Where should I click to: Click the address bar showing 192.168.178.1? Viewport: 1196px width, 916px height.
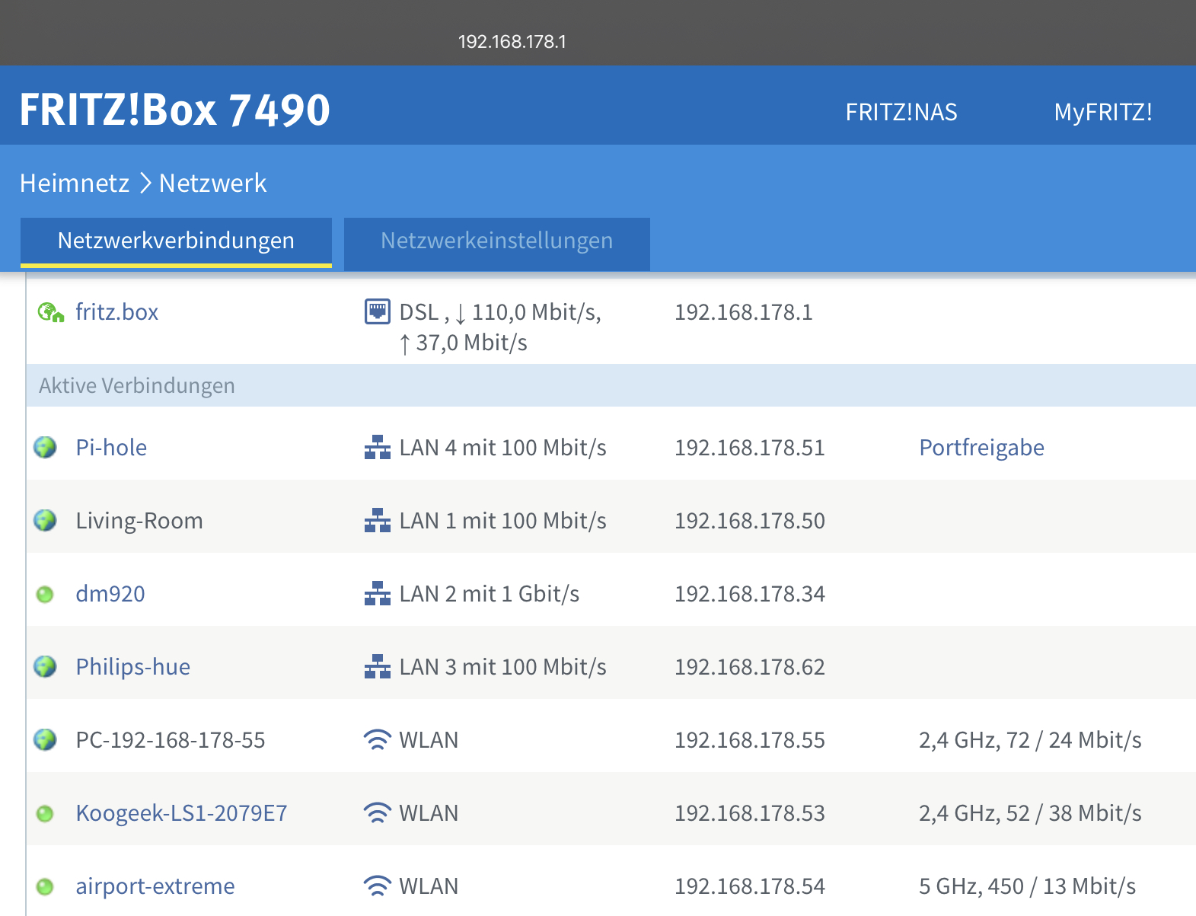(x=512, y=42)
